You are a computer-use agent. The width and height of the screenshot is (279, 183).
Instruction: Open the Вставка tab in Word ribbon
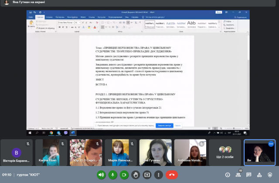pos(48,17)
